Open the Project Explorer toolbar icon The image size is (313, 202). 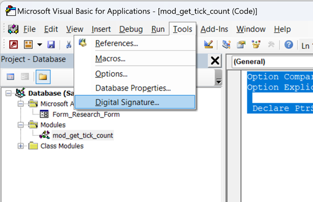(x=227, y=44)
